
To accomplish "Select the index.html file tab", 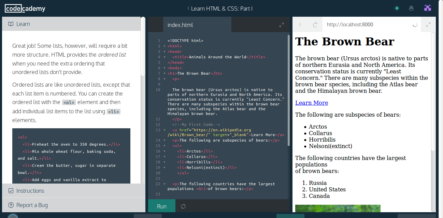I will [x=197, y=25].
